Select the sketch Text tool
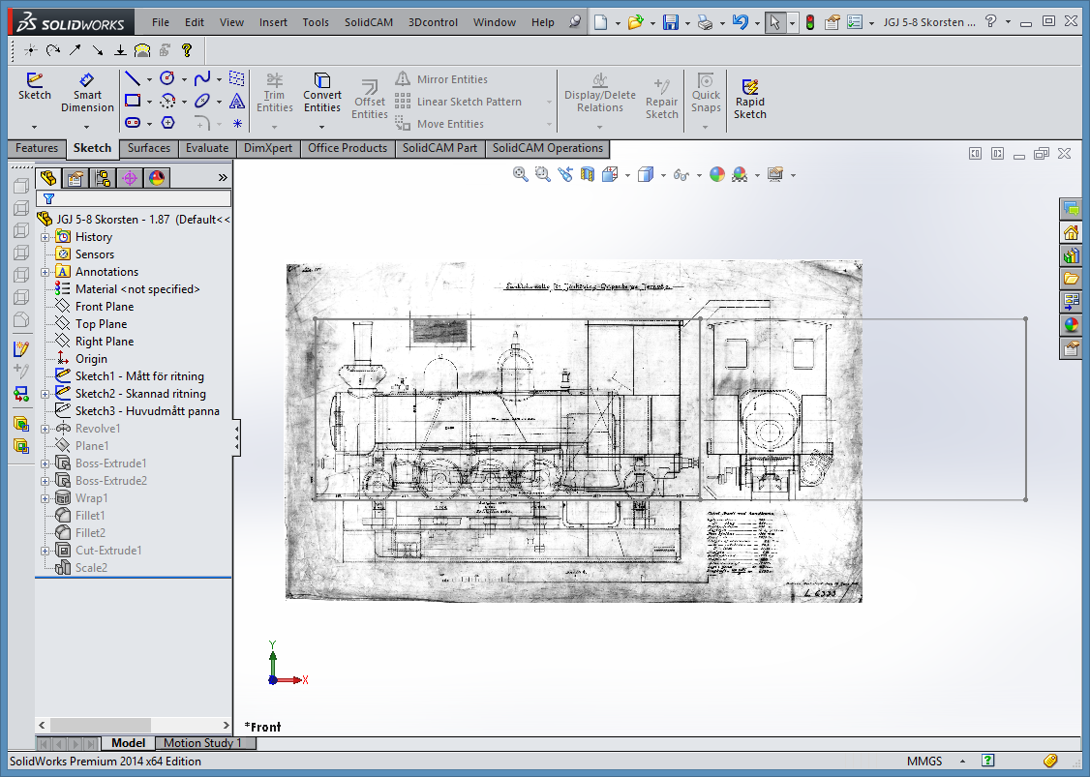Image resolution: width=1090 pixels, height=777 pixels. (237, 101)
